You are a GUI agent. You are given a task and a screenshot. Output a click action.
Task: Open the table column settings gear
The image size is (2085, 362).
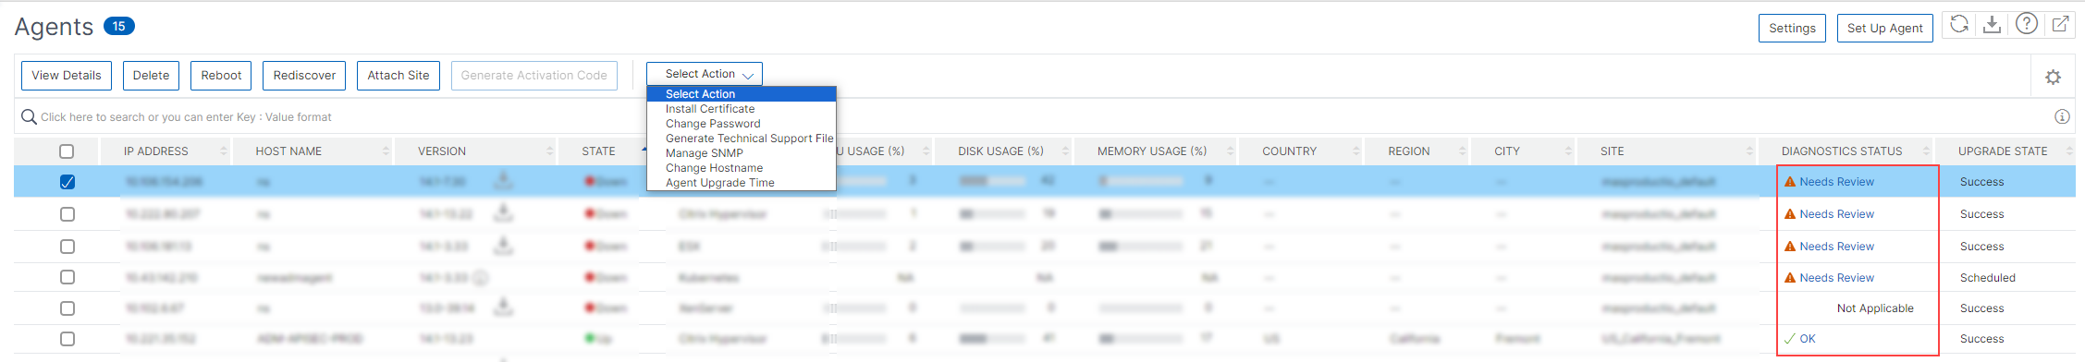coord(2053,78)
